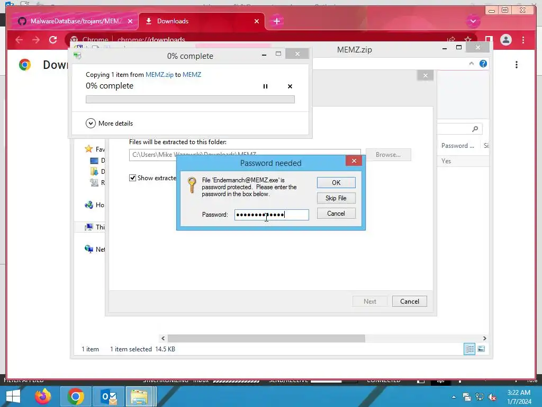Select This PC in the navigation pane
This screenshot has width=542, height=407.
coord(95,227)
